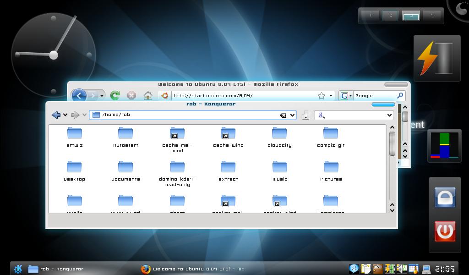Expand the Konqueror search bar dropdown

pyautogui.click(x=389, y=115)
